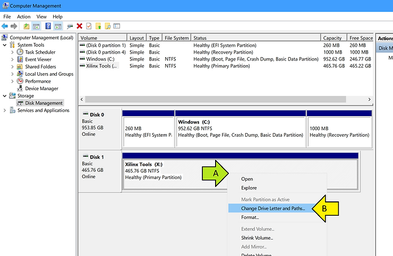Click the Back arrow toolbar icon
393x256 pixels.
point(5,26)
